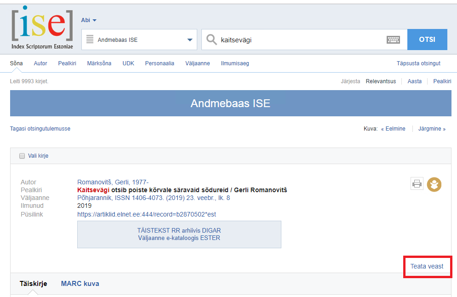Switch to the Autor search tab
This screenshot has width=457, height=297.
tap(40, 63)
